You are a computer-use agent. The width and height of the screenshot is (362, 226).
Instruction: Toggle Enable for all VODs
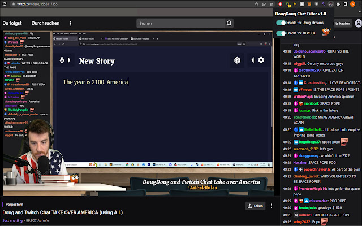coord(281,33)
